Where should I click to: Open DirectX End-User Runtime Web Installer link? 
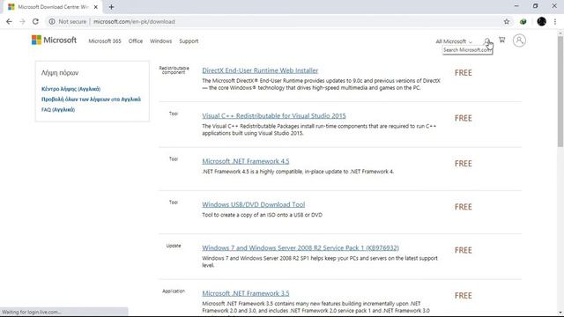point(260,70)
